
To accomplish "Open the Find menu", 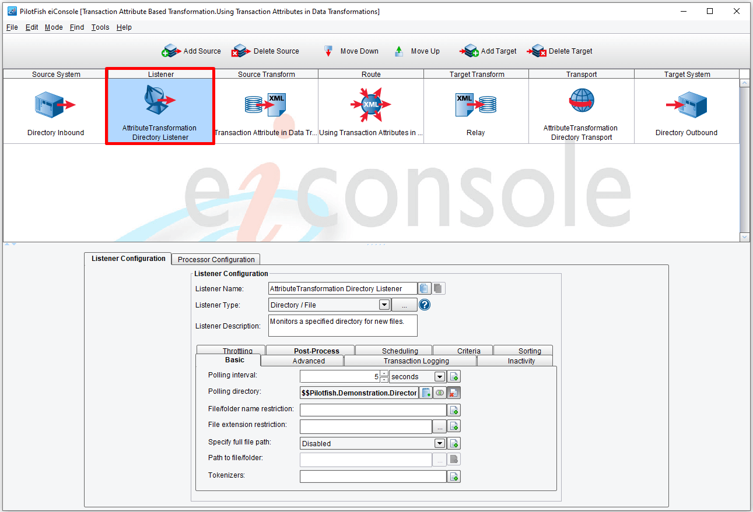I will (76, 27).
